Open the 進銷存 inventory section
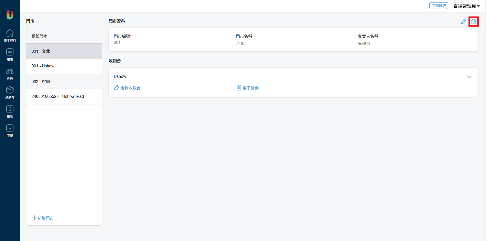 10,92
